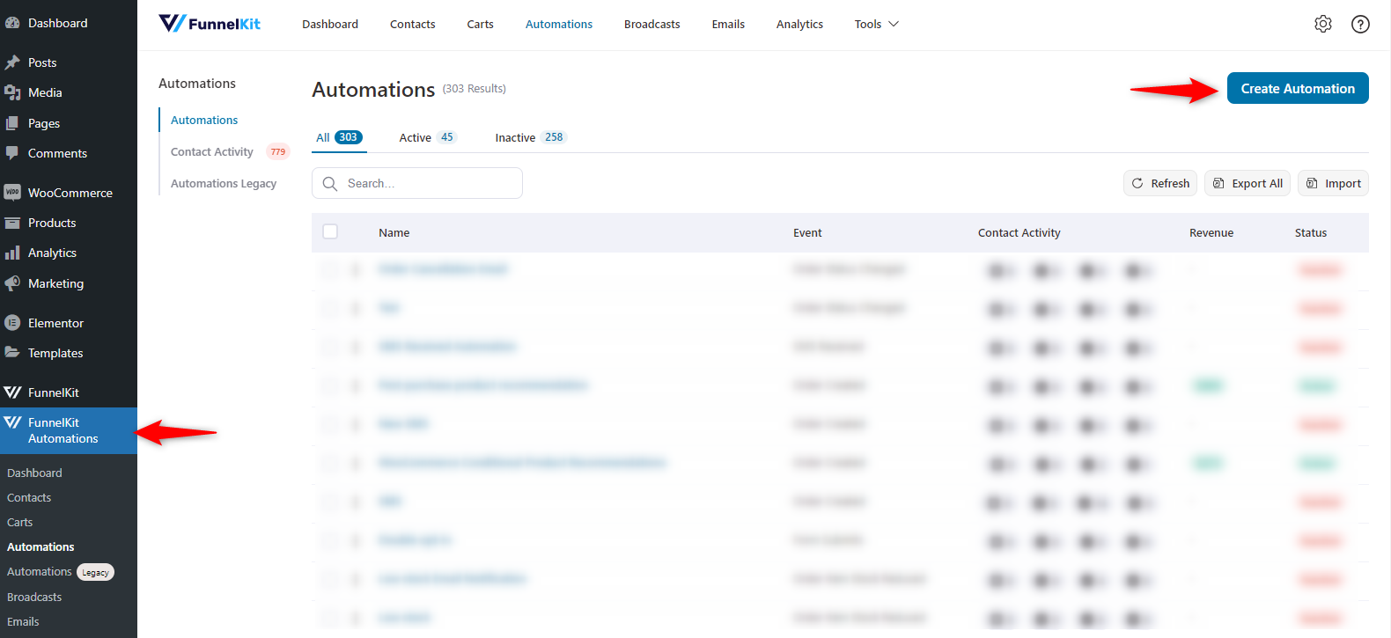Screen dimensions: 1391x638
Task: Click the Export All button
Action: tap(1247, 183)
